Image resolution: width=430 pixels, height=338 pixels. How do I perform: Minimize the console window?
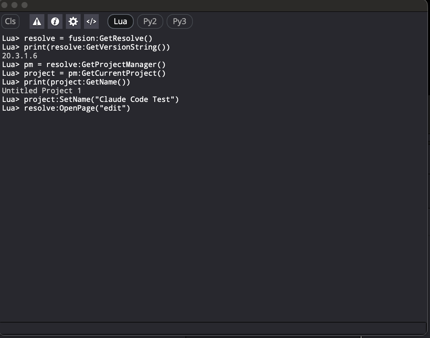click(14, 5)
